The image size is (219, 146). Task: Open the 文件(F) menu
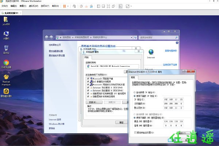point(5,6)
